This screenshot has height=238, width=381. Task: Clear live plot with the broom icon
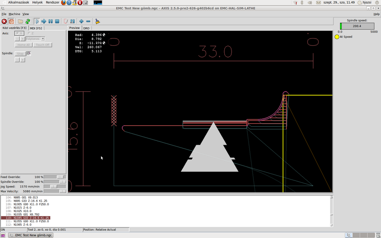pos(97,21)
